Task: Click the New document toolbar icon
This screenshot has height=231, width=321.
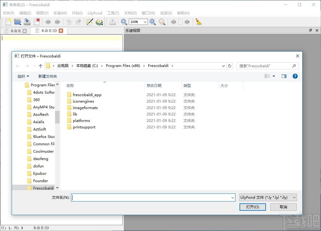Action: click(8, 22)
